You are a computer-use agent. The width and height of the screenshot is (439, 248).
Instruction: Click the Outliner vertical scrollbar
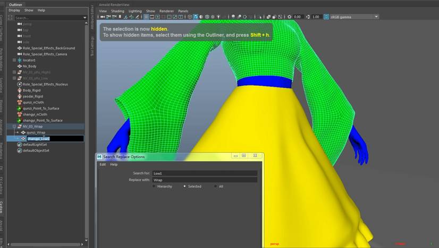(x=86, y=131)
